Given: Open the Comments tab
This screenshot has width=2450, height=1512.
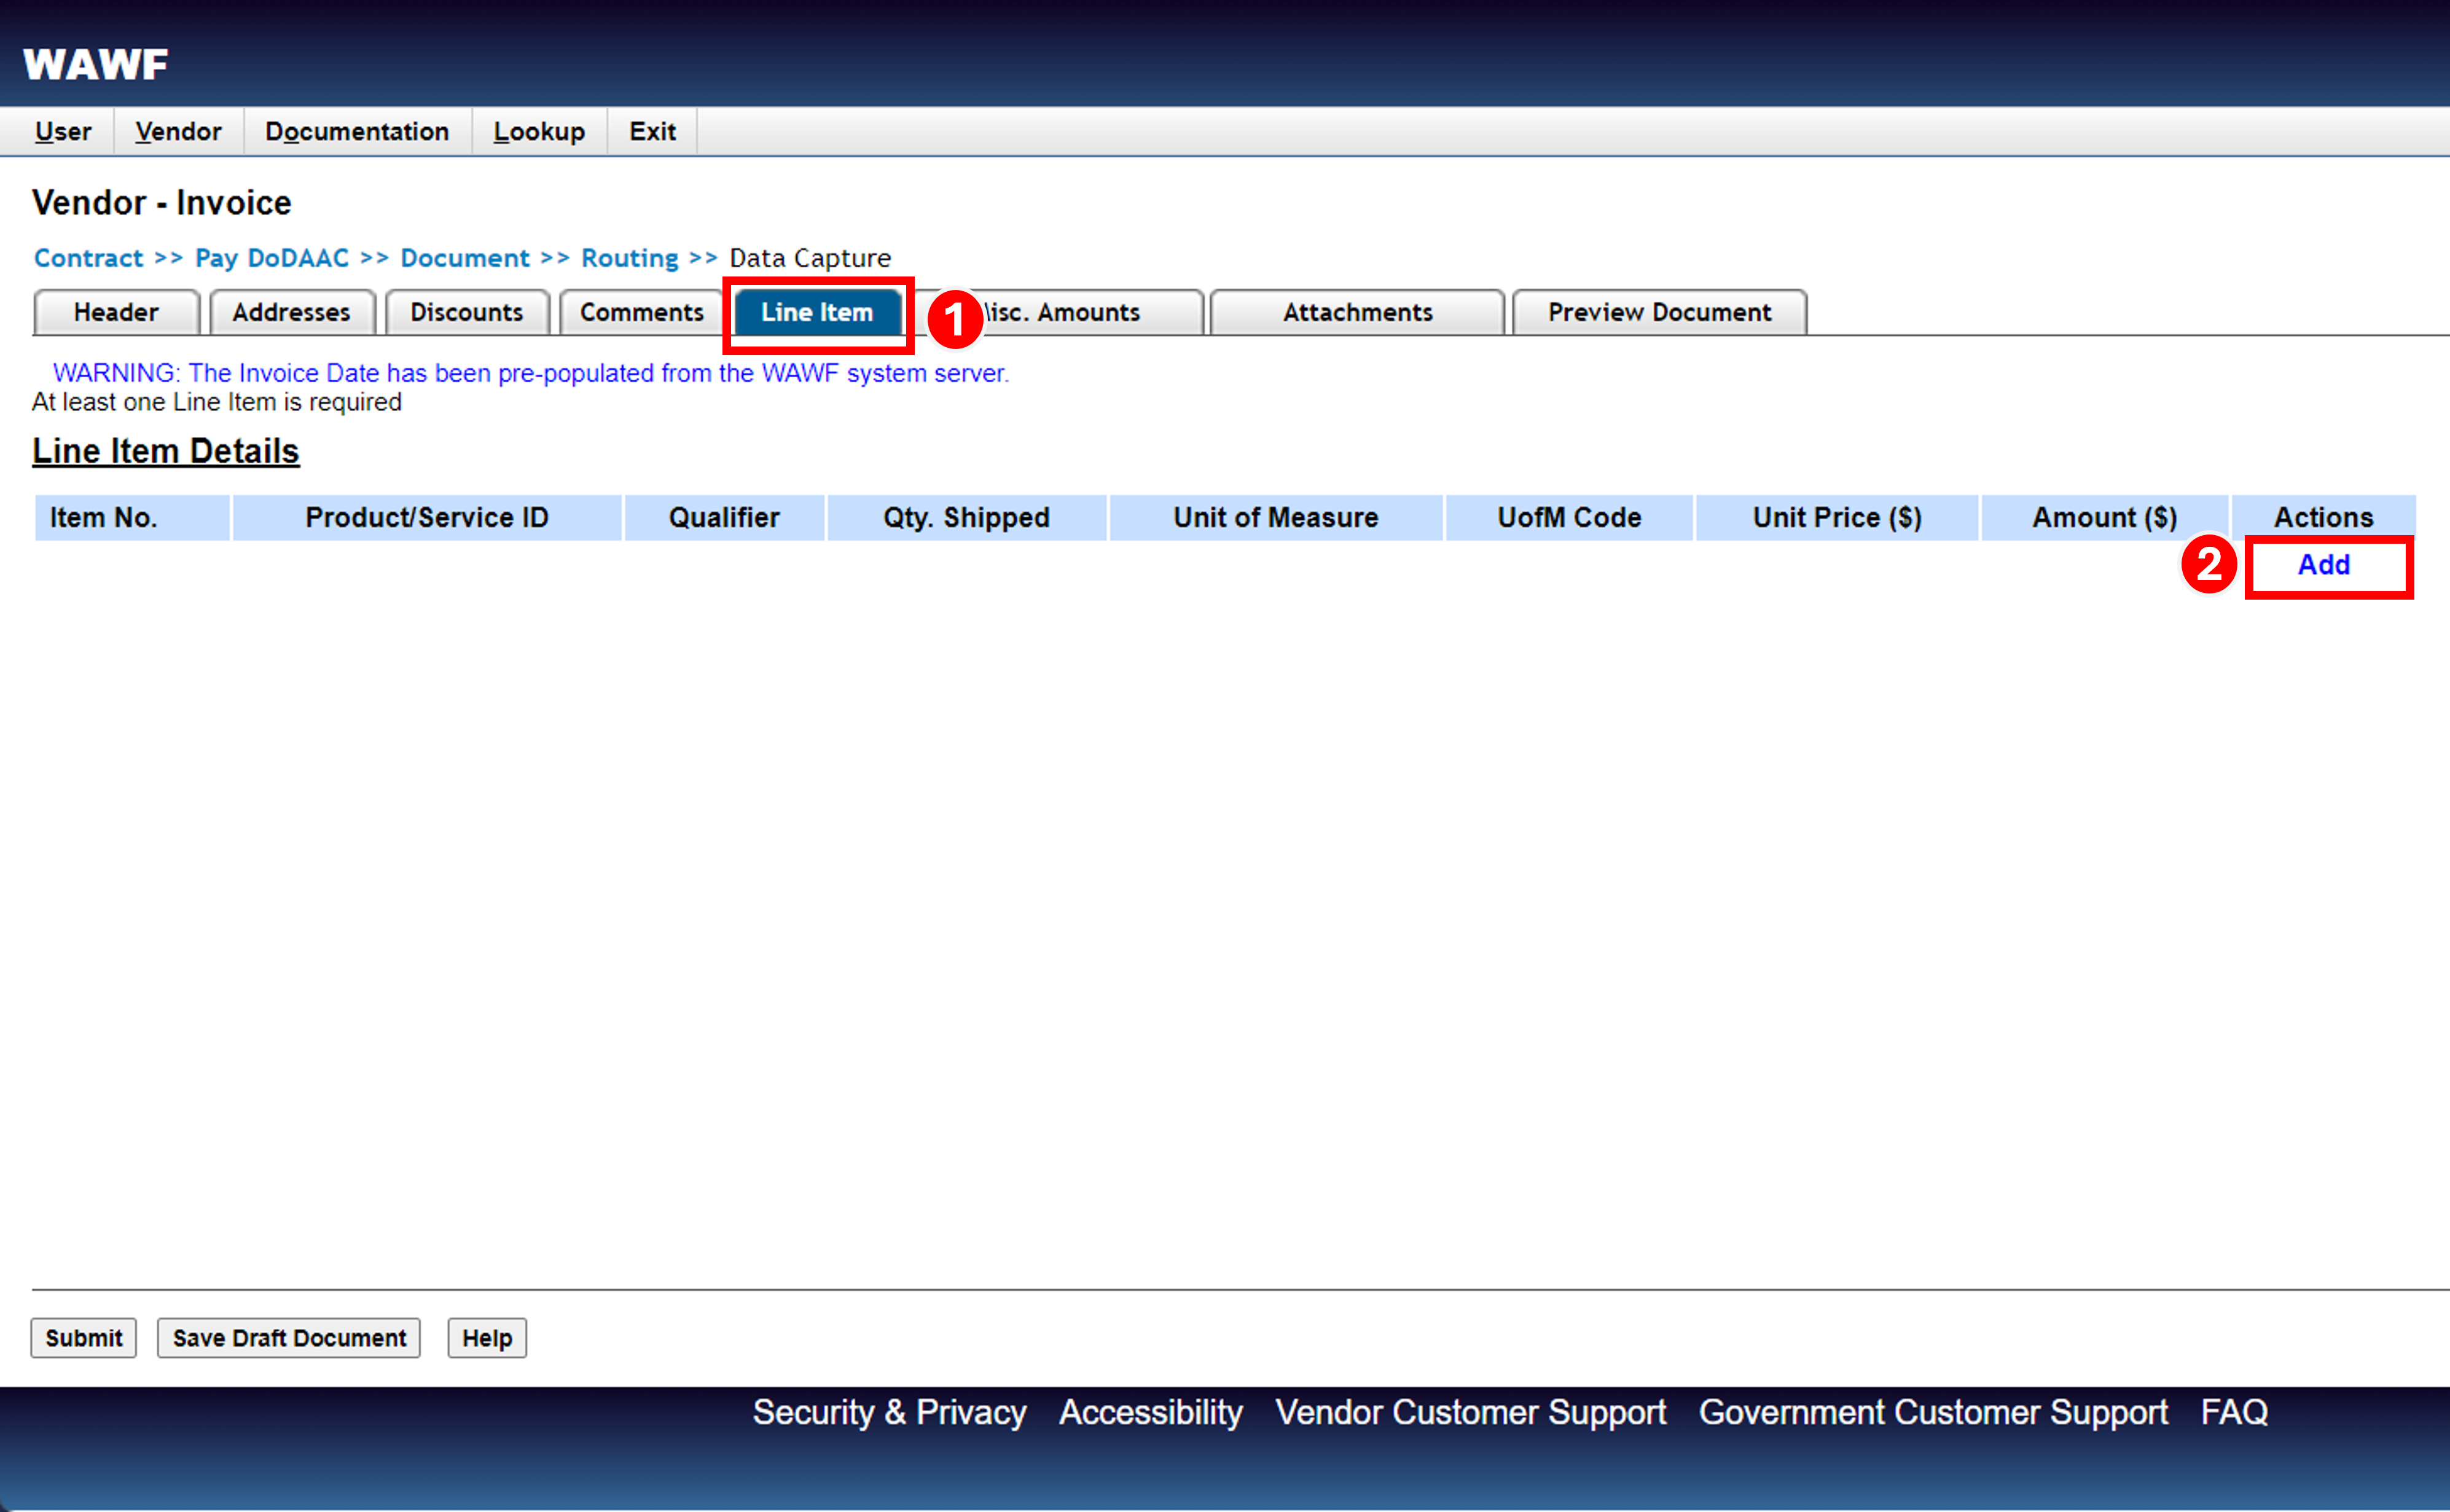Looking at the screenshot, I should pos(640,312).
